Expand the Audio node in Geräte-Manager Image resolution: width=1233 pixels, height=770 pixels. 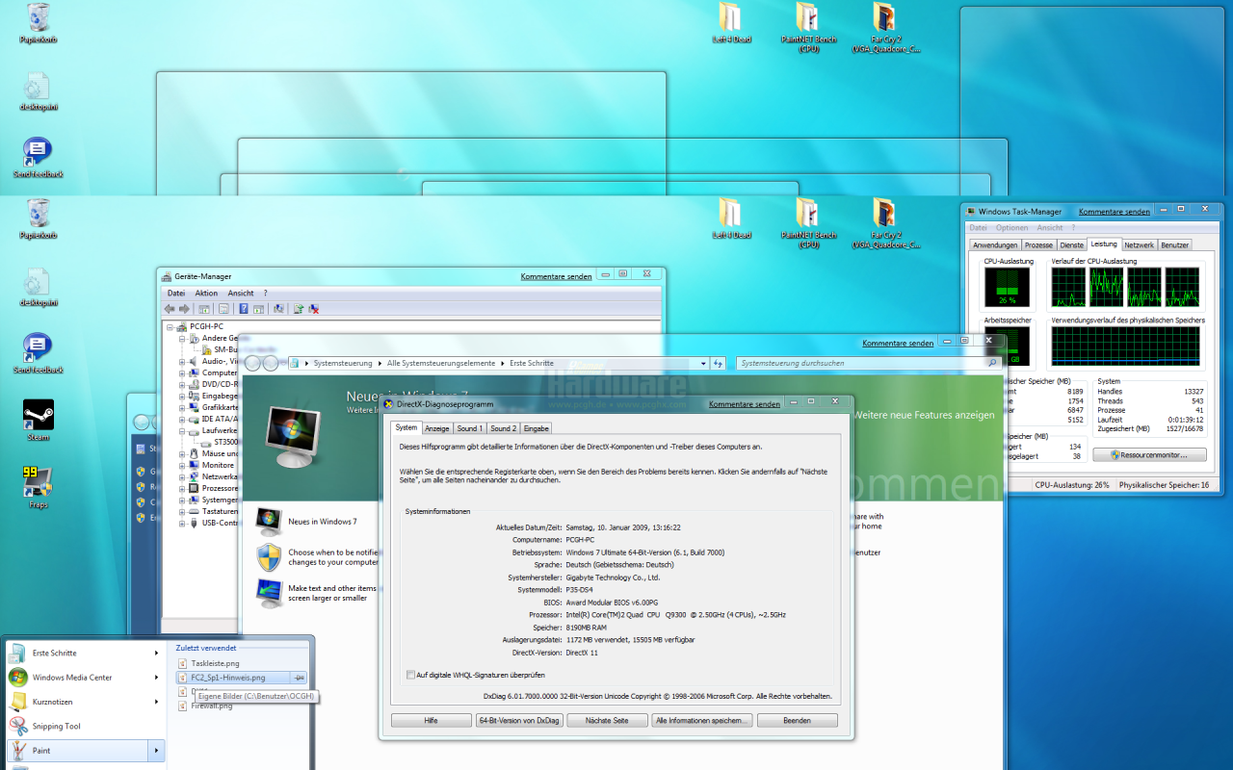(x=182, y=361)
